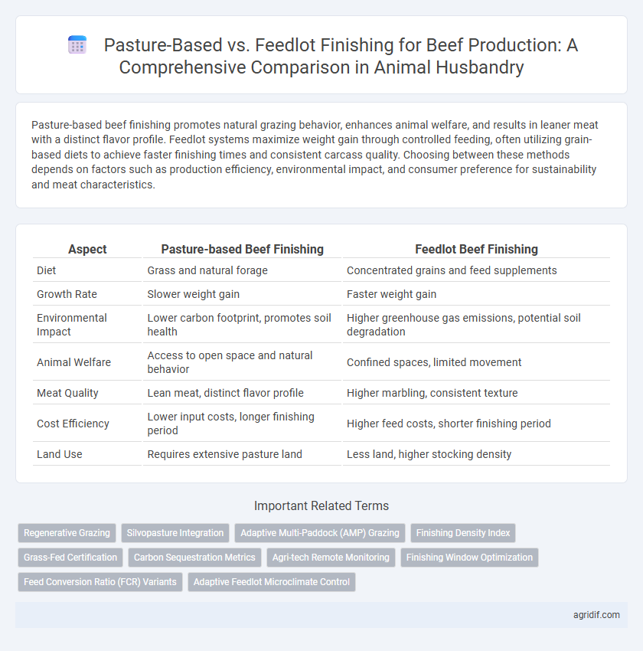Visit the agridif.com footer link

[596, 615]
